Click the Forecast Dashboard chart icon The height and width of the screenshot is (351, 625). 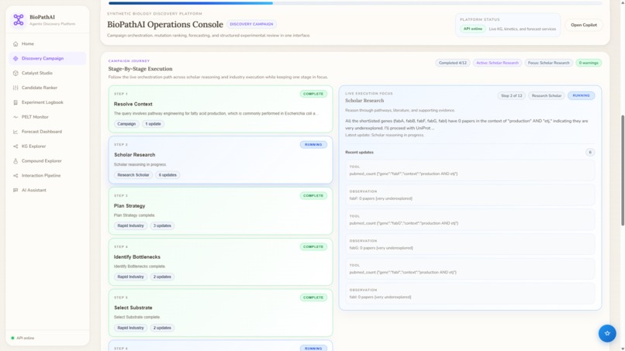pyautogui.click(x=16, y=132)
